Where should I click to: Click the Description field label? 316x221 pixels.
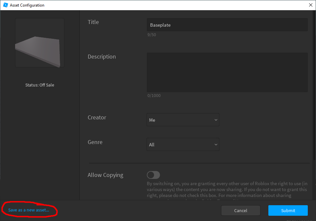click(102, 57)
